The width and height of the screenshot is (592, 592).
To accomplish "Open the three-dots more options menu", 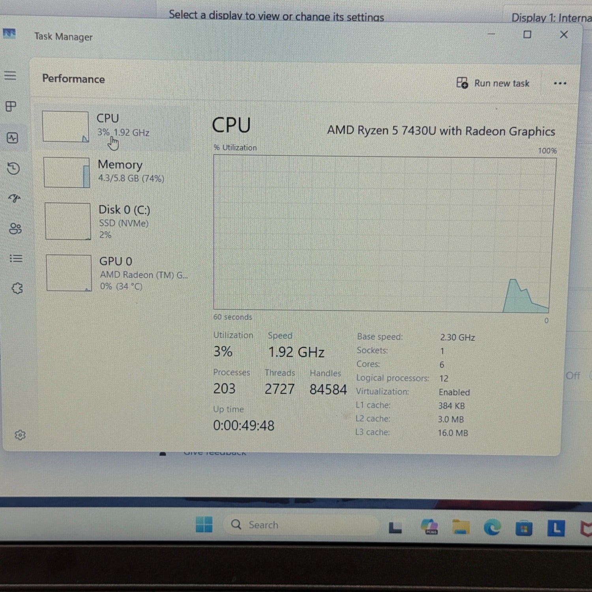I will pos(560,83).
